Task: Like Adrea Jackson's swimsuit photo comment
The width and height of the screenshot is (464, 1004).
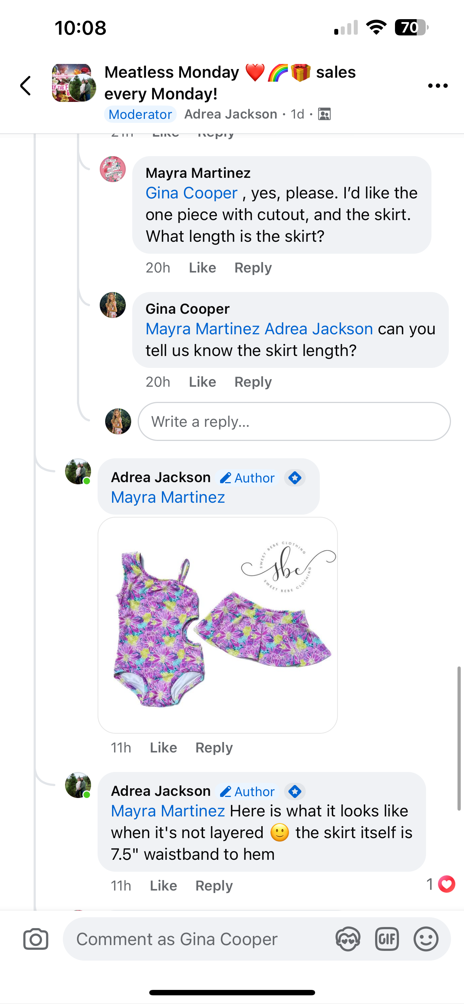Action: point(163,747)
